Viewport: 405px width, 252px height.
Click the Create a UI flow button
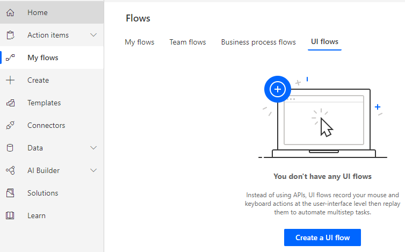(x=322, y=237)
